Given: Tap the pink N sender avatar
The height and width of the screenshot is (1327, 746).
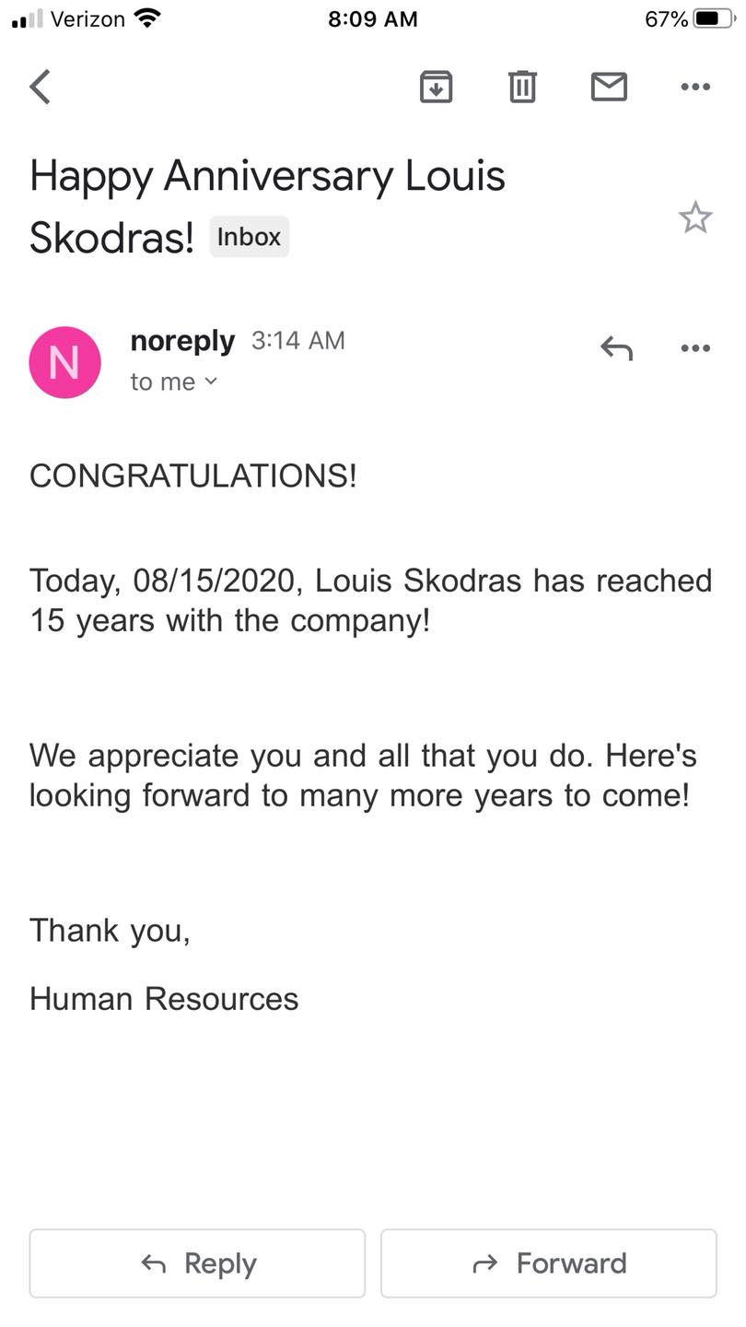Looking at the screenshot, I should click(x=64, y=362).
